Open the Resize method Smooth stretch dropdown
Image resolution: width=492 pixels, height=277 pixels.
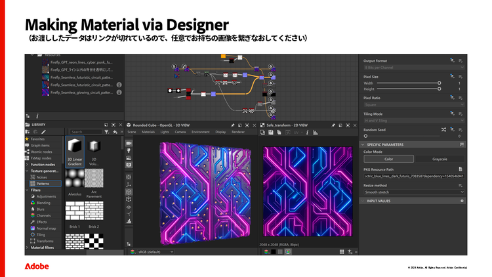(414, 192)
